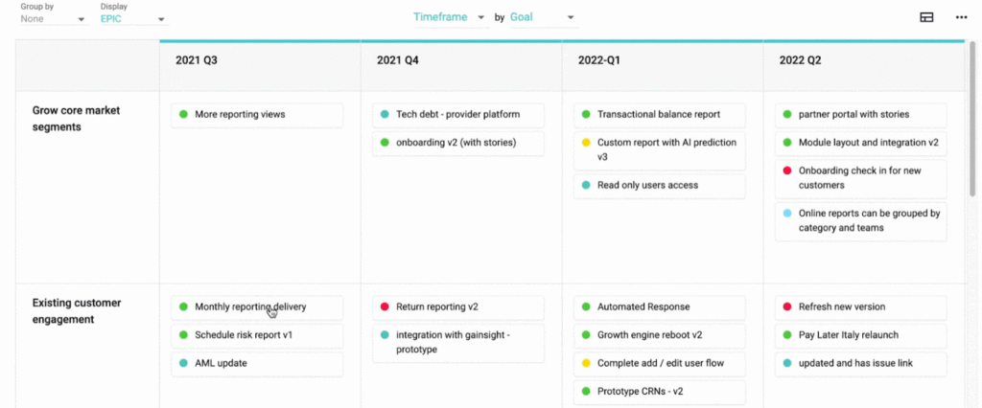
Task: Open the Display EPIC dropdown
Action: click(x=132, y=19)
